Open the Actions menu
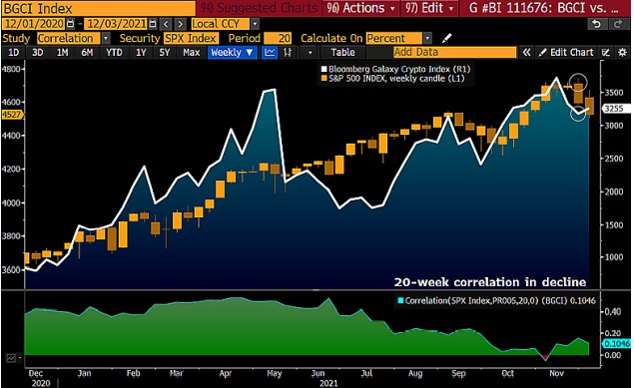 tap(360, 8)
